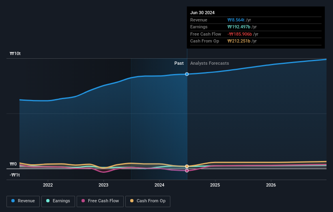
Task: Click the blue Revenue data point marker
Action: [x=187, y=74]
